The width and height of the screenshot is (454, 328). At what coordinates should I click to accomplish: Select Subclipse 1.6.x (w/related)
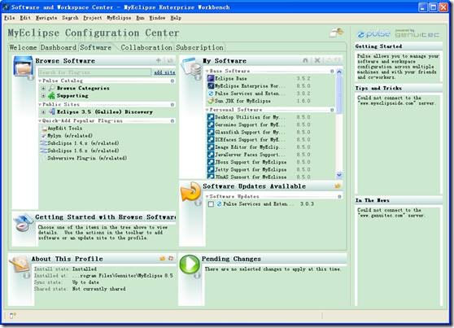[83, 151]
